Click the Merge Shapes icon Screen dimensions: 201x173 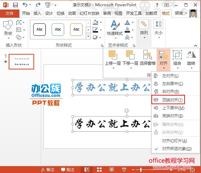point(19,37)
